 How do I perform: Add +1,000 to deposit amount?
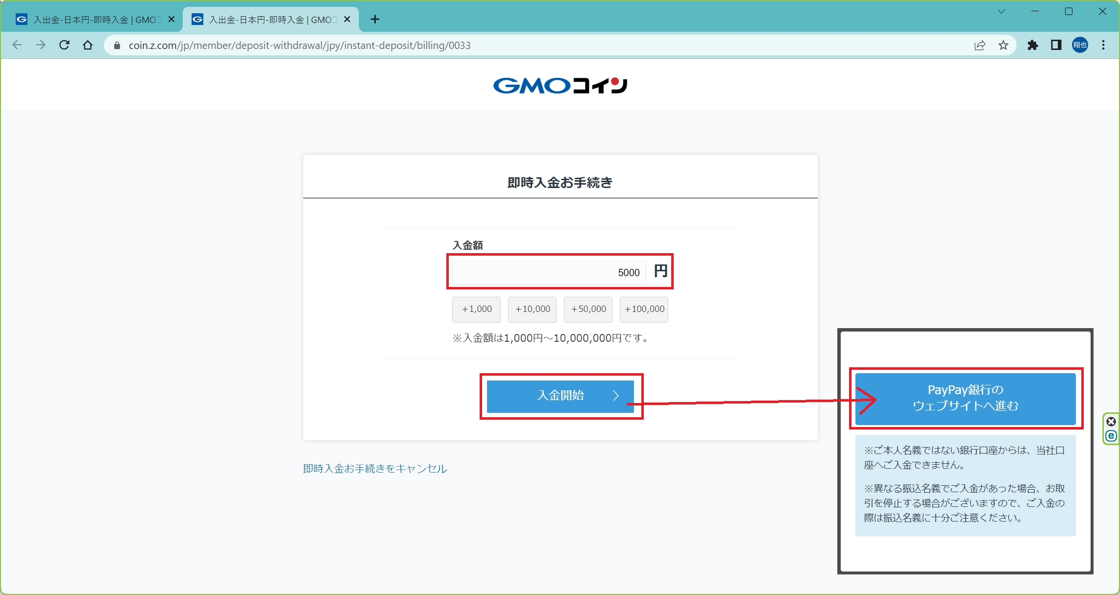(x=476, y=309)
